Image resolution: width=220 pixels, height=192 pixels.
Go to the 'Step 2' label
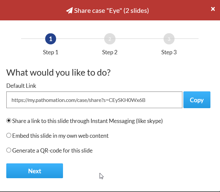coord(110,52)
